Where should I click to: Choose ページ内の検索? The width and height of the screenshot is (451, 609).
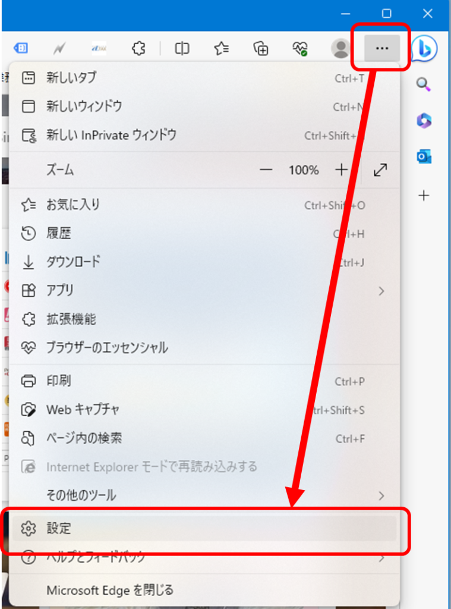[204, 438]
